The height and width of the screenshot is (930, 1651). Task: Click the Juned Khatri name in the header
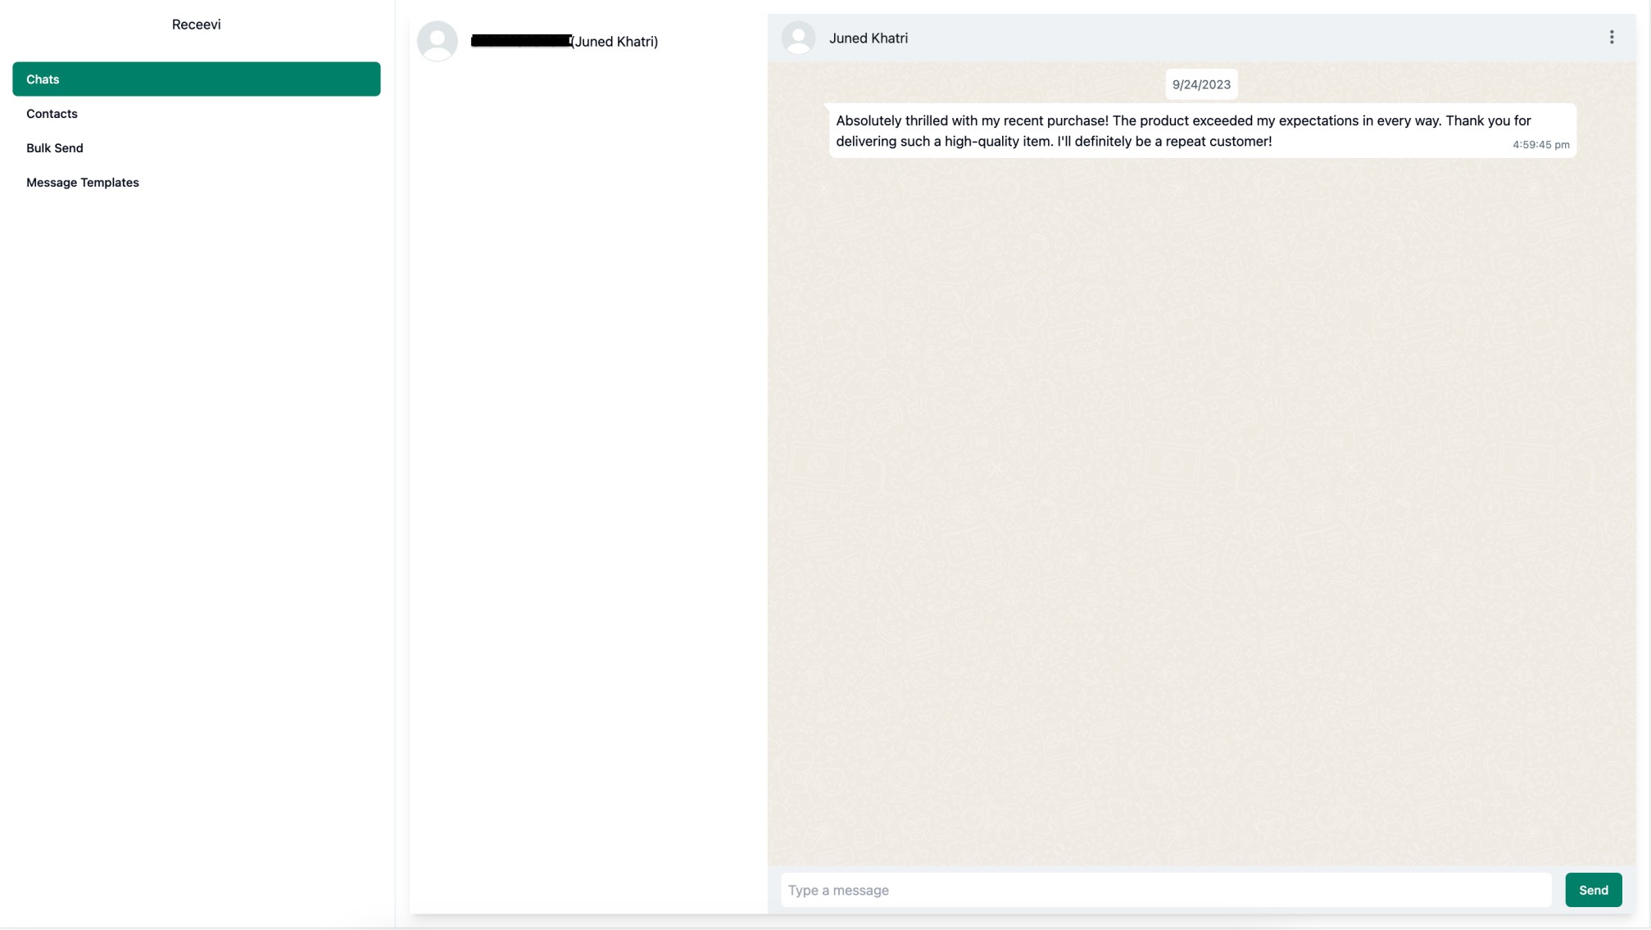coord(869,38)
